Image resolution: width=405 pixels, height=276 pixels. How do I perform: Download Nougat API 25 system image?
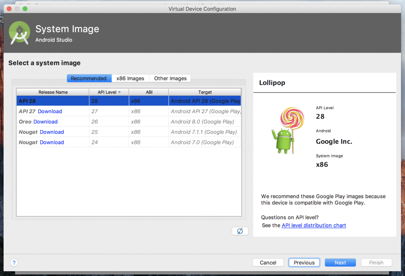tap(52, 132)
